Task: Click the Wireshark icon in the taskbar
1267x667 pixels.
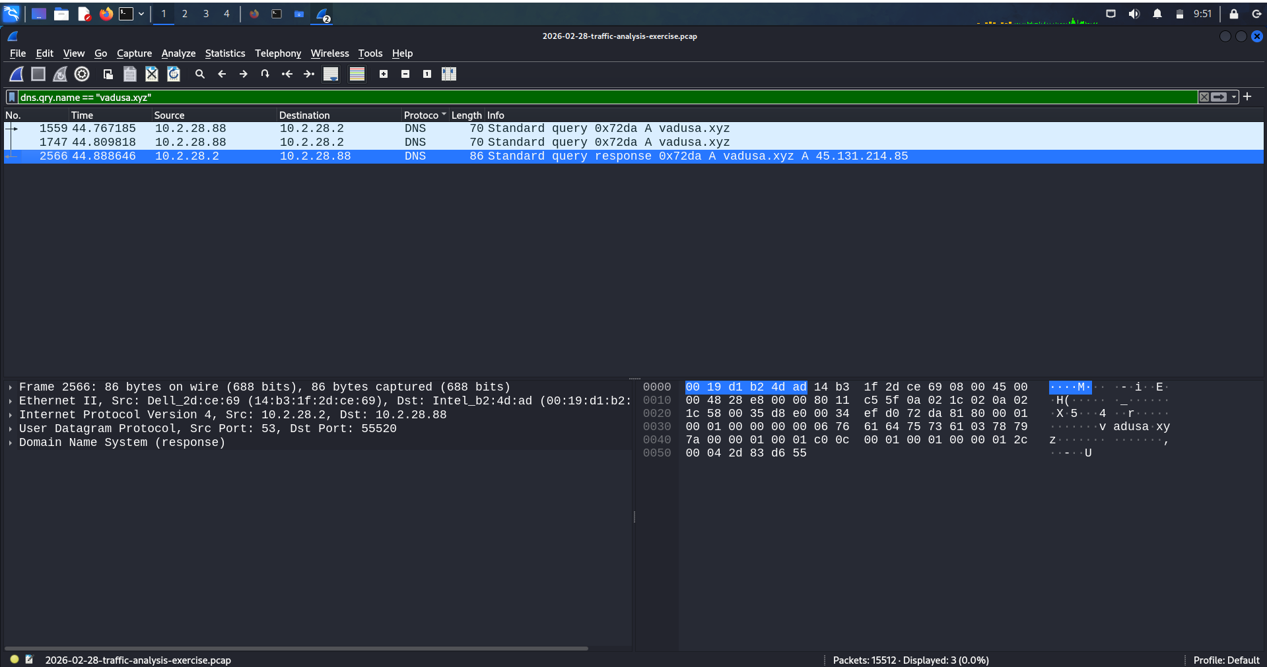Action: click(322, 13)
